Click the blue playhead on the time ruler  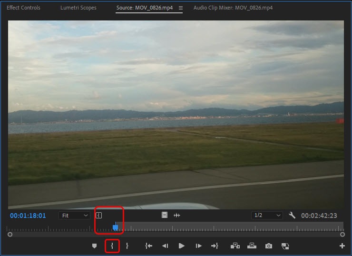[x=115, y=227]
